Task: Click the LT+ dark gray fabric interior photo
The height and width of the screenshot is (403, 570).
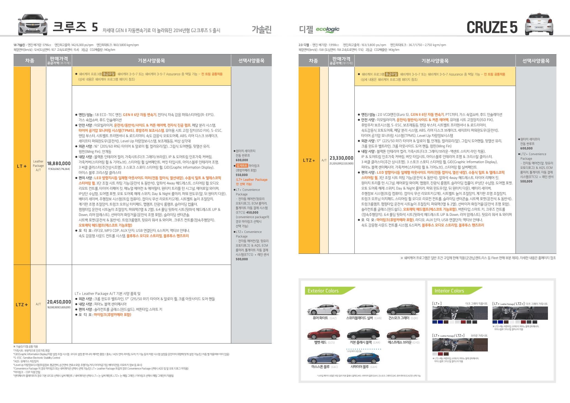Action: (x=460, y=313)
